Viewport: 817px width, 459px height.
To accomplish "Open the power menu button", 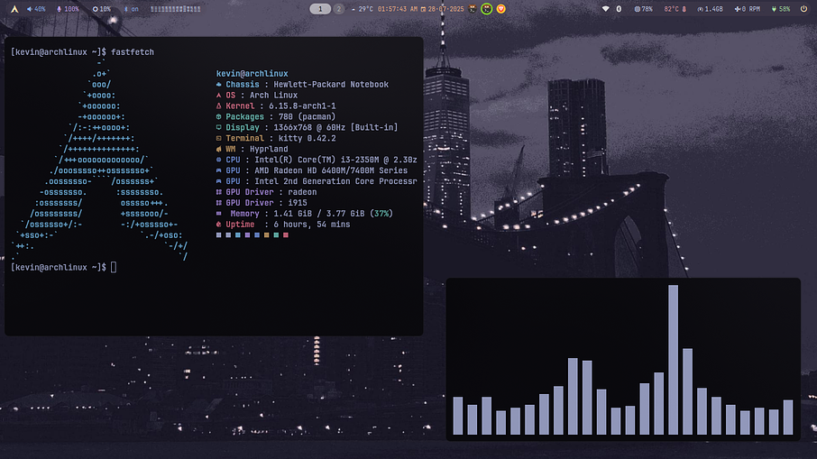I will pos(803,9).
